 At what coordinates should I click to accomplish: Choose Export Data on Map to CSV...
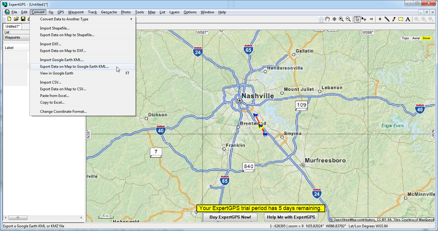[x=82, y=89]
